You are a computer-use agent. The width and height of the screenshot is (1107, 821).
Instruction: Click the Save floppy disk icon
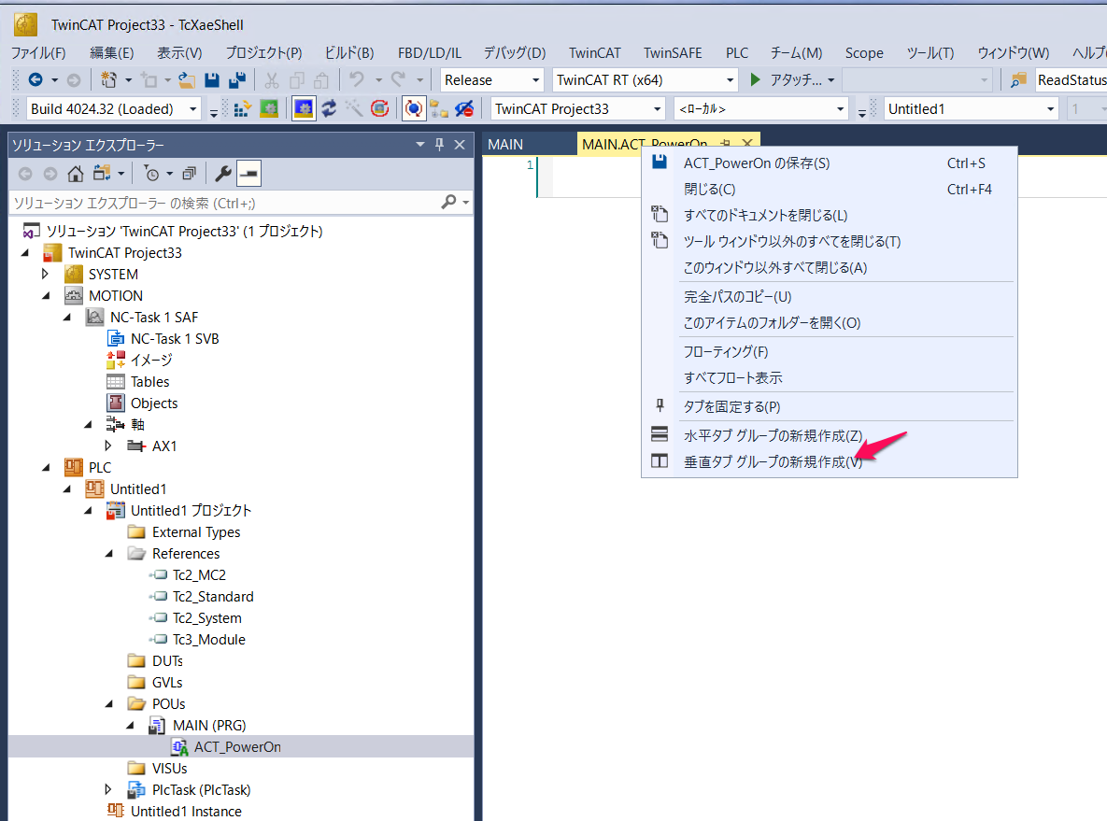212,79
